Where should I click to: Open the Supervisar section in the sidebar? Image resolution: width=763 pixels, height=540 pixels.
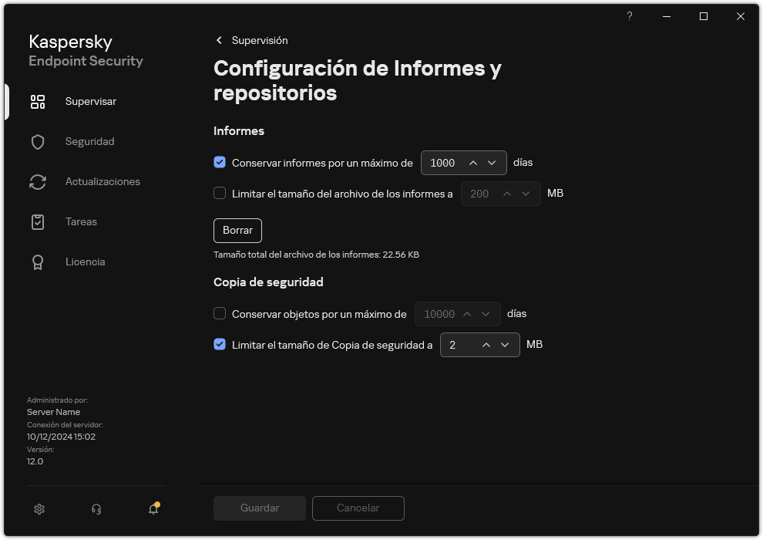[x=90, y=101]
